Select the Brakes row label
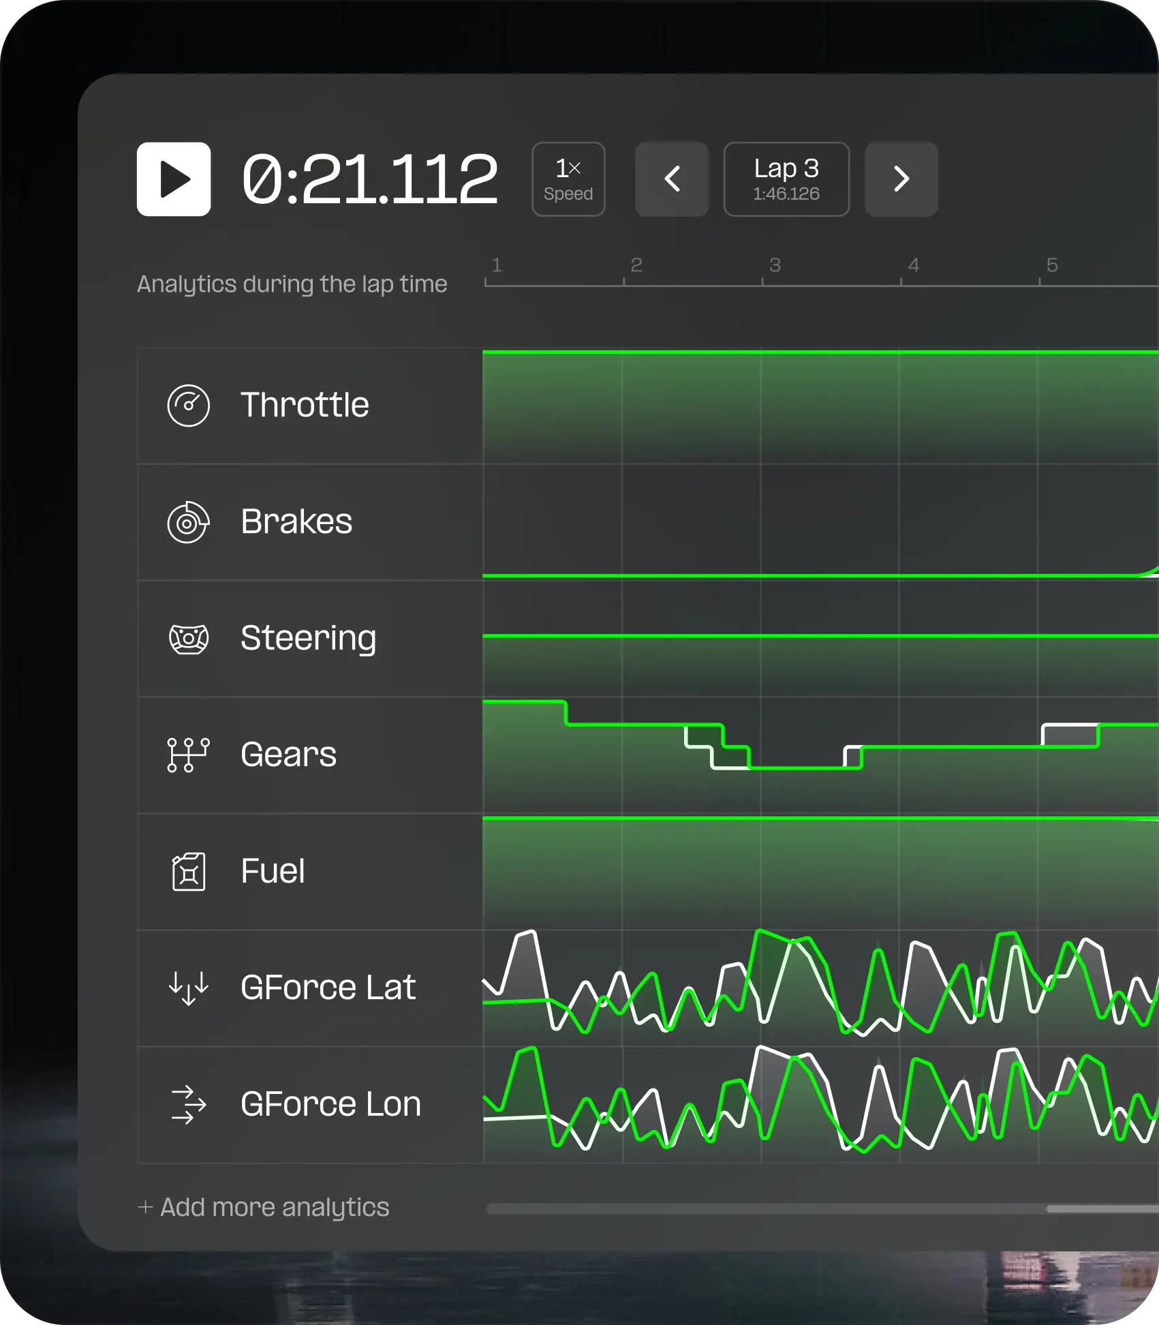Image resolution: width=1159 pixels, height=1325 pixels. [296, 521]
